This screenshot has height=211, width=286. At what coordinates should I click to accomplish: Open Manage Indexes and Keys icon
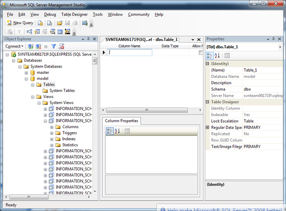[x=37, y=32]
